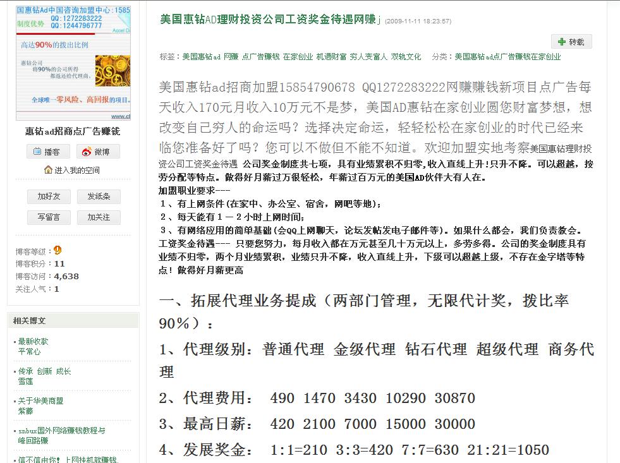620x463 pixels.
Task: Click the 4、发展奖金 row
Action: point(355,450)
